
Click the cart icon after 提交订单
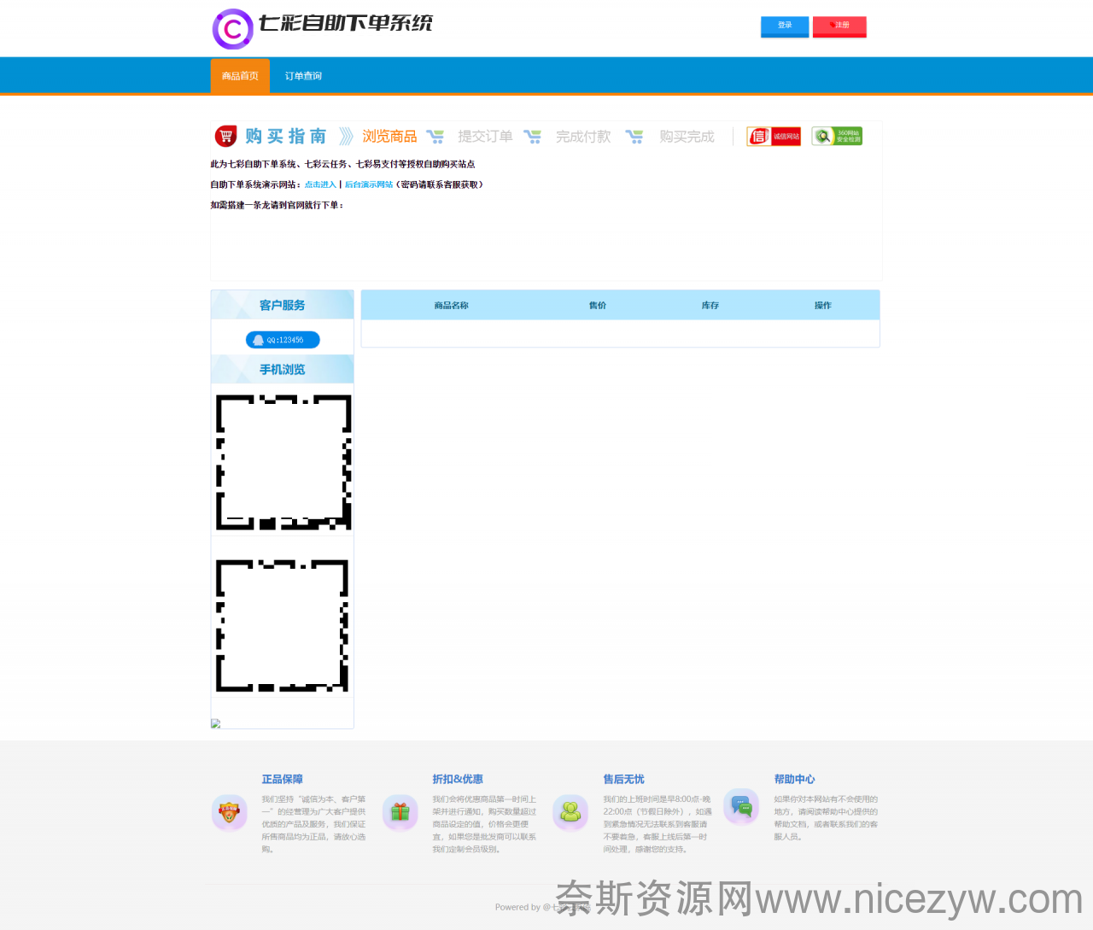click(x=532, y=137)
